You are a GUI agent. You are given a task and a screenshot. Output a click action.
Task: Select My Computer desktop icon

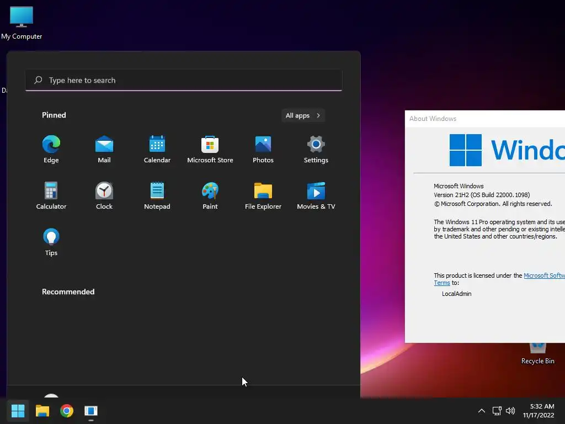point(22,23)
